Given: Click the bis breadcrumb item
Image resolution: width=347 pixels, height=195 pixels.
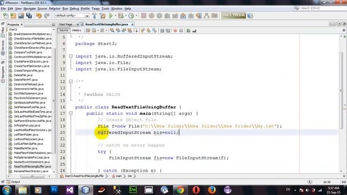Looking at the screenshot, I should tap(130, 176).
